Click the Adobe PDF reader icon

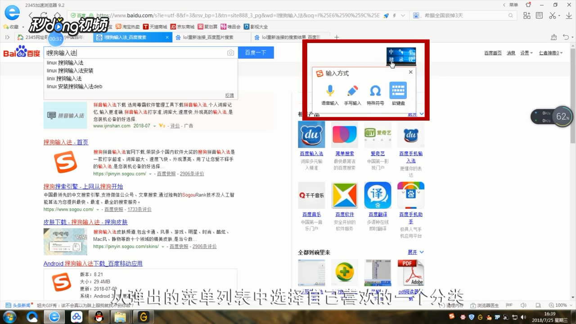[x=411, y=273]
